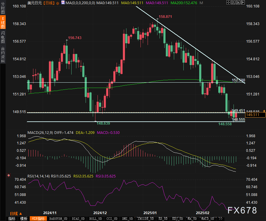The width and height of the screenshot is (266, 221).
Task: Click the orange circled-plus icon beside 日线
Action: pos(57,3)
